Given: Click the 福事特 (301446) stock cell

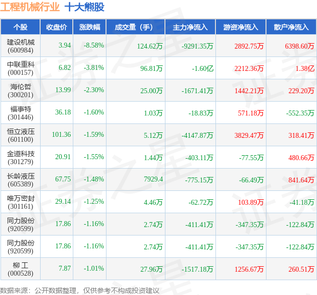Looking at the screenshot, I should click(20, 113).
